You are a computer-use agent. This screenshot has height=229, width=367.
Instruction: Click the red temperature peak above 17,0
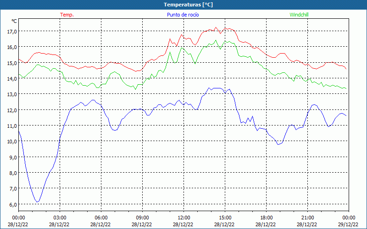(216, 27)
